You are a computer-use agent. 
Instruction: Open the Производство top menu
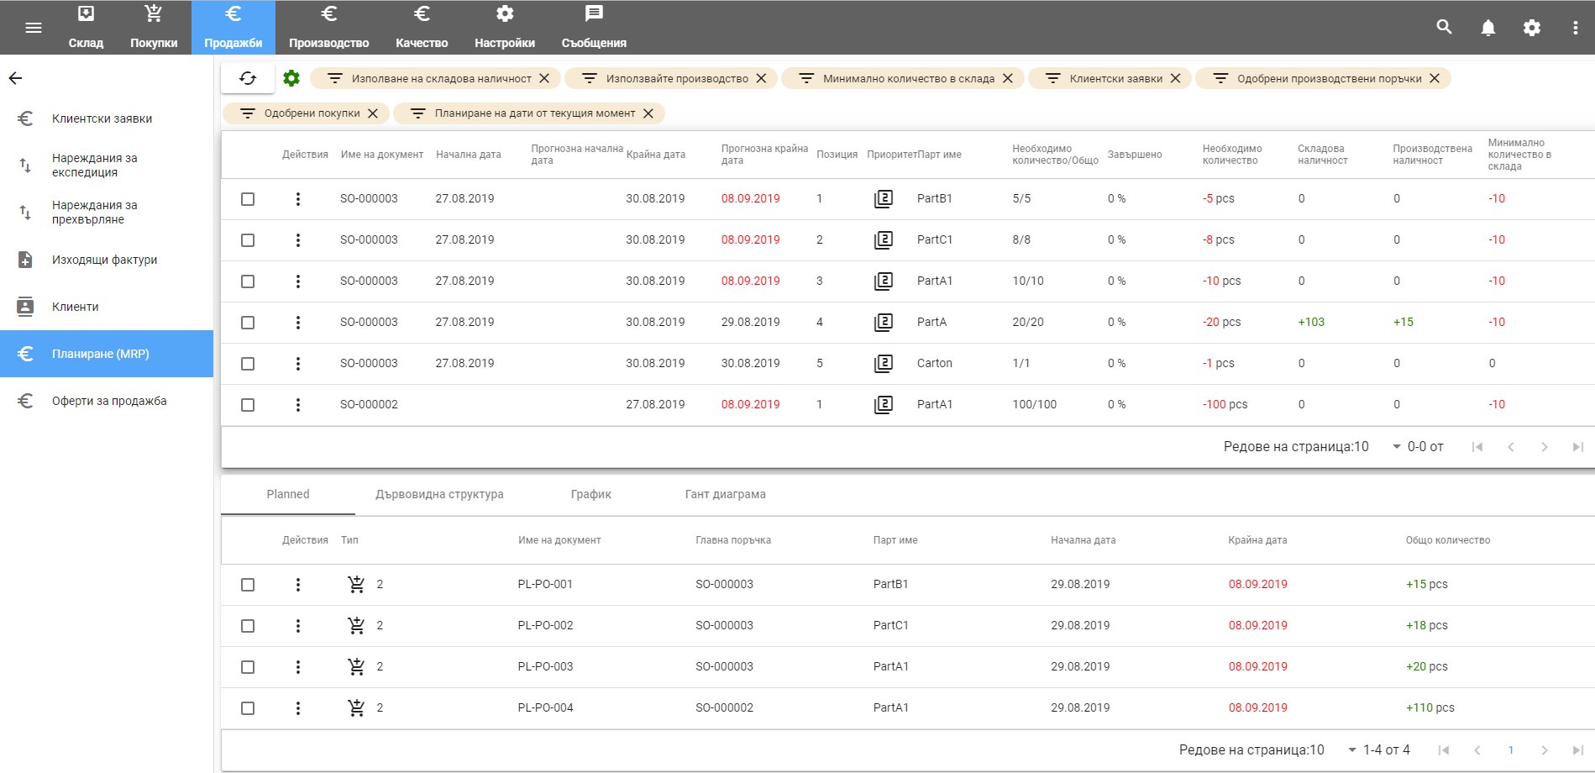[x=328, y=28]
